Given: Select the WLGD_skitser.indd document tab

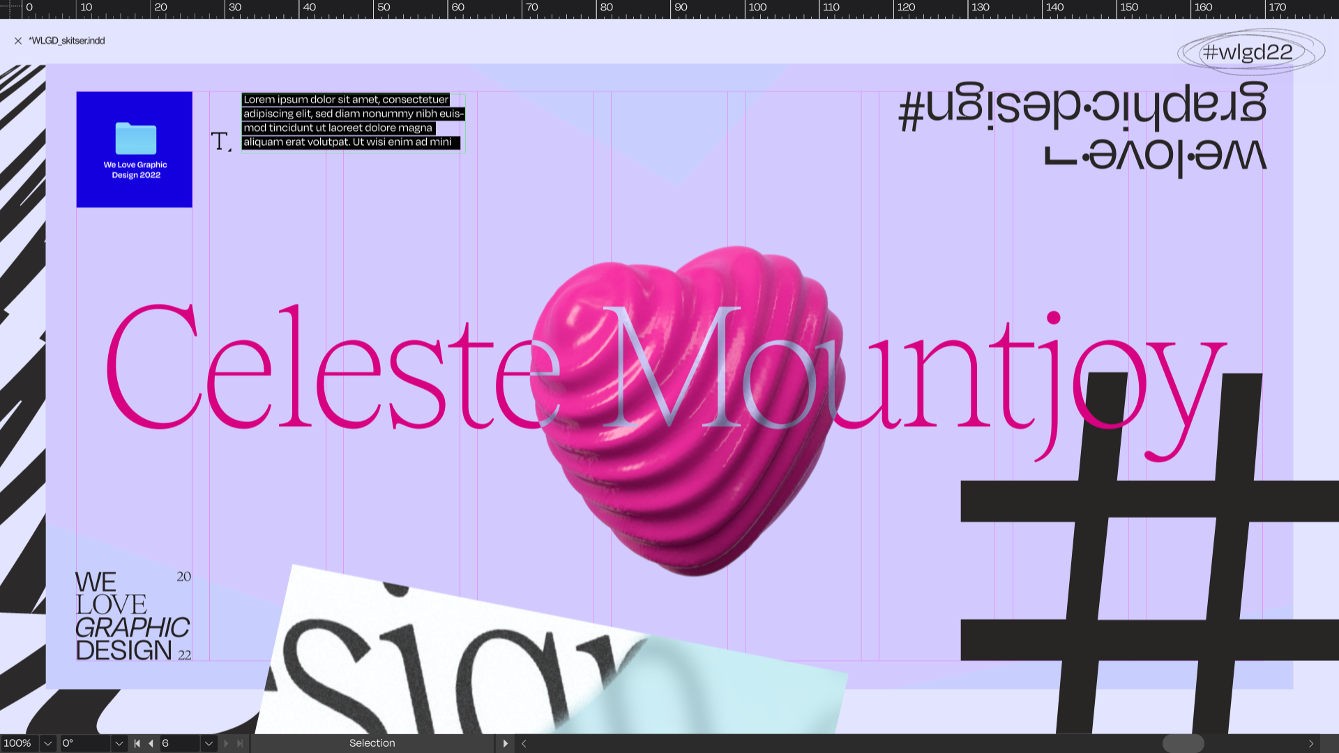Looking at the screenshot, I should pyautogui.click(x=67, y=41).
